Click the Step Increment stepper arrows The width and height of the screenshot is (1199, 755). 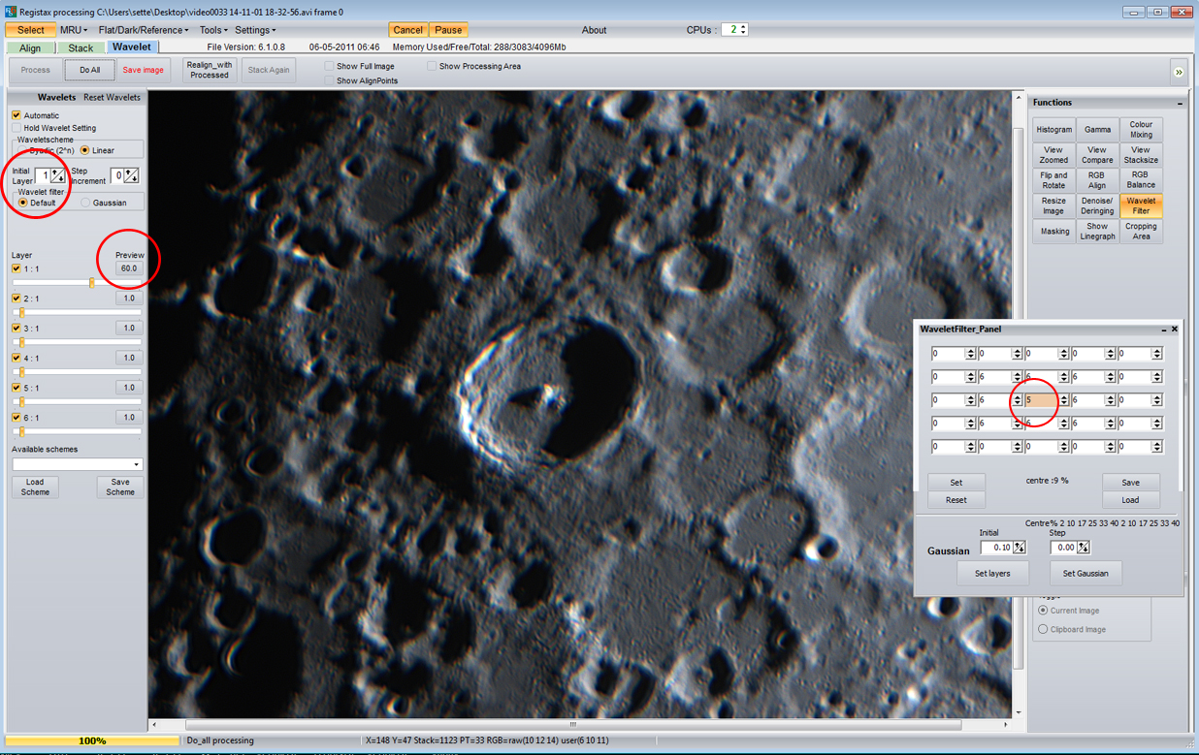point(131,175)
